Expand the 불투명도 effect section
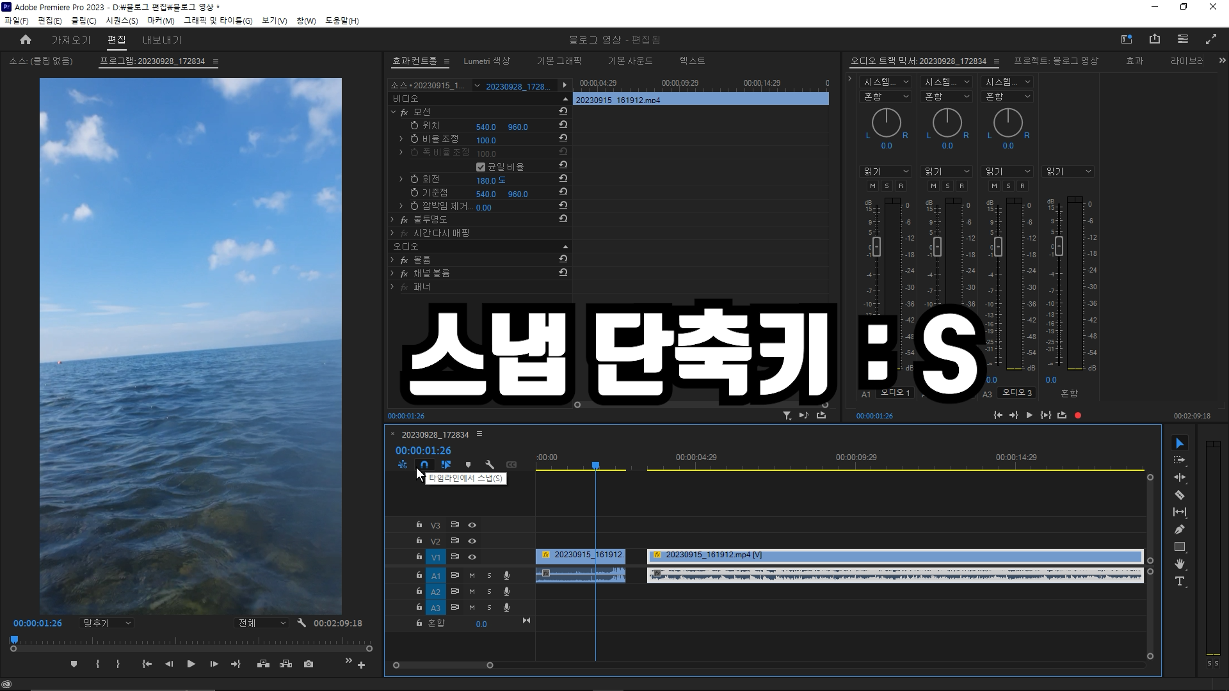Image resolution: width=1229 pixels, height=691 pixels. [392, 219]
